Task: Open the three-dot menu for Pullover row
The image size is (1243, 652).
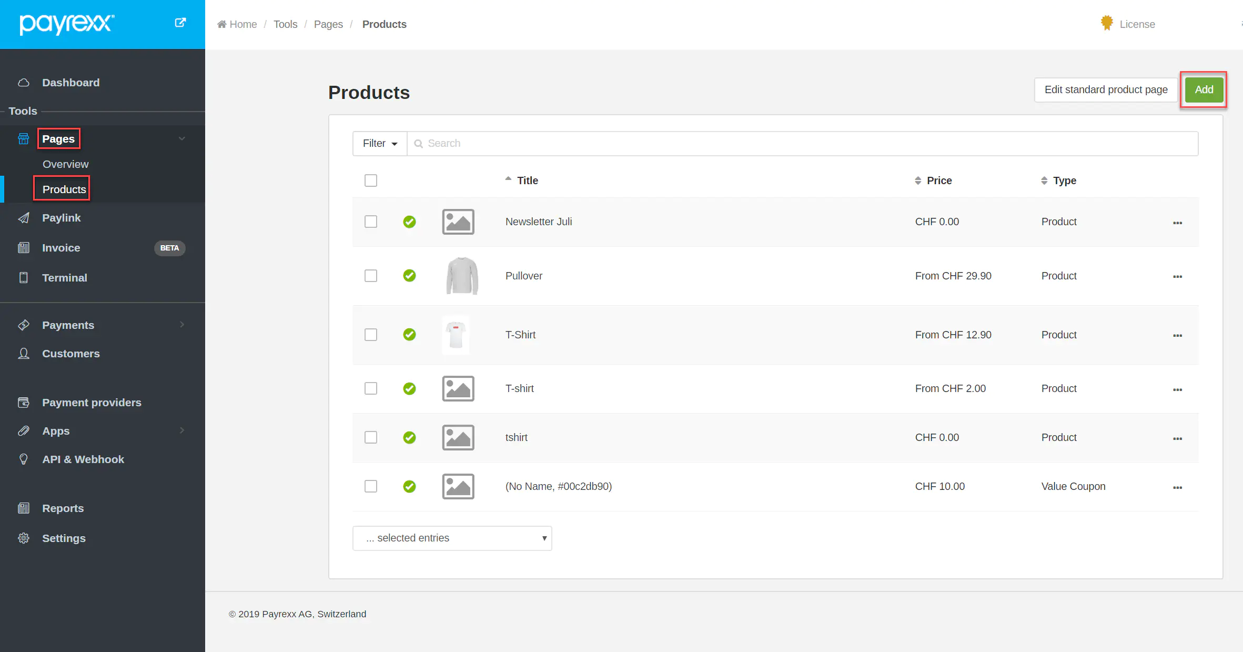Action: (1177, 276)
